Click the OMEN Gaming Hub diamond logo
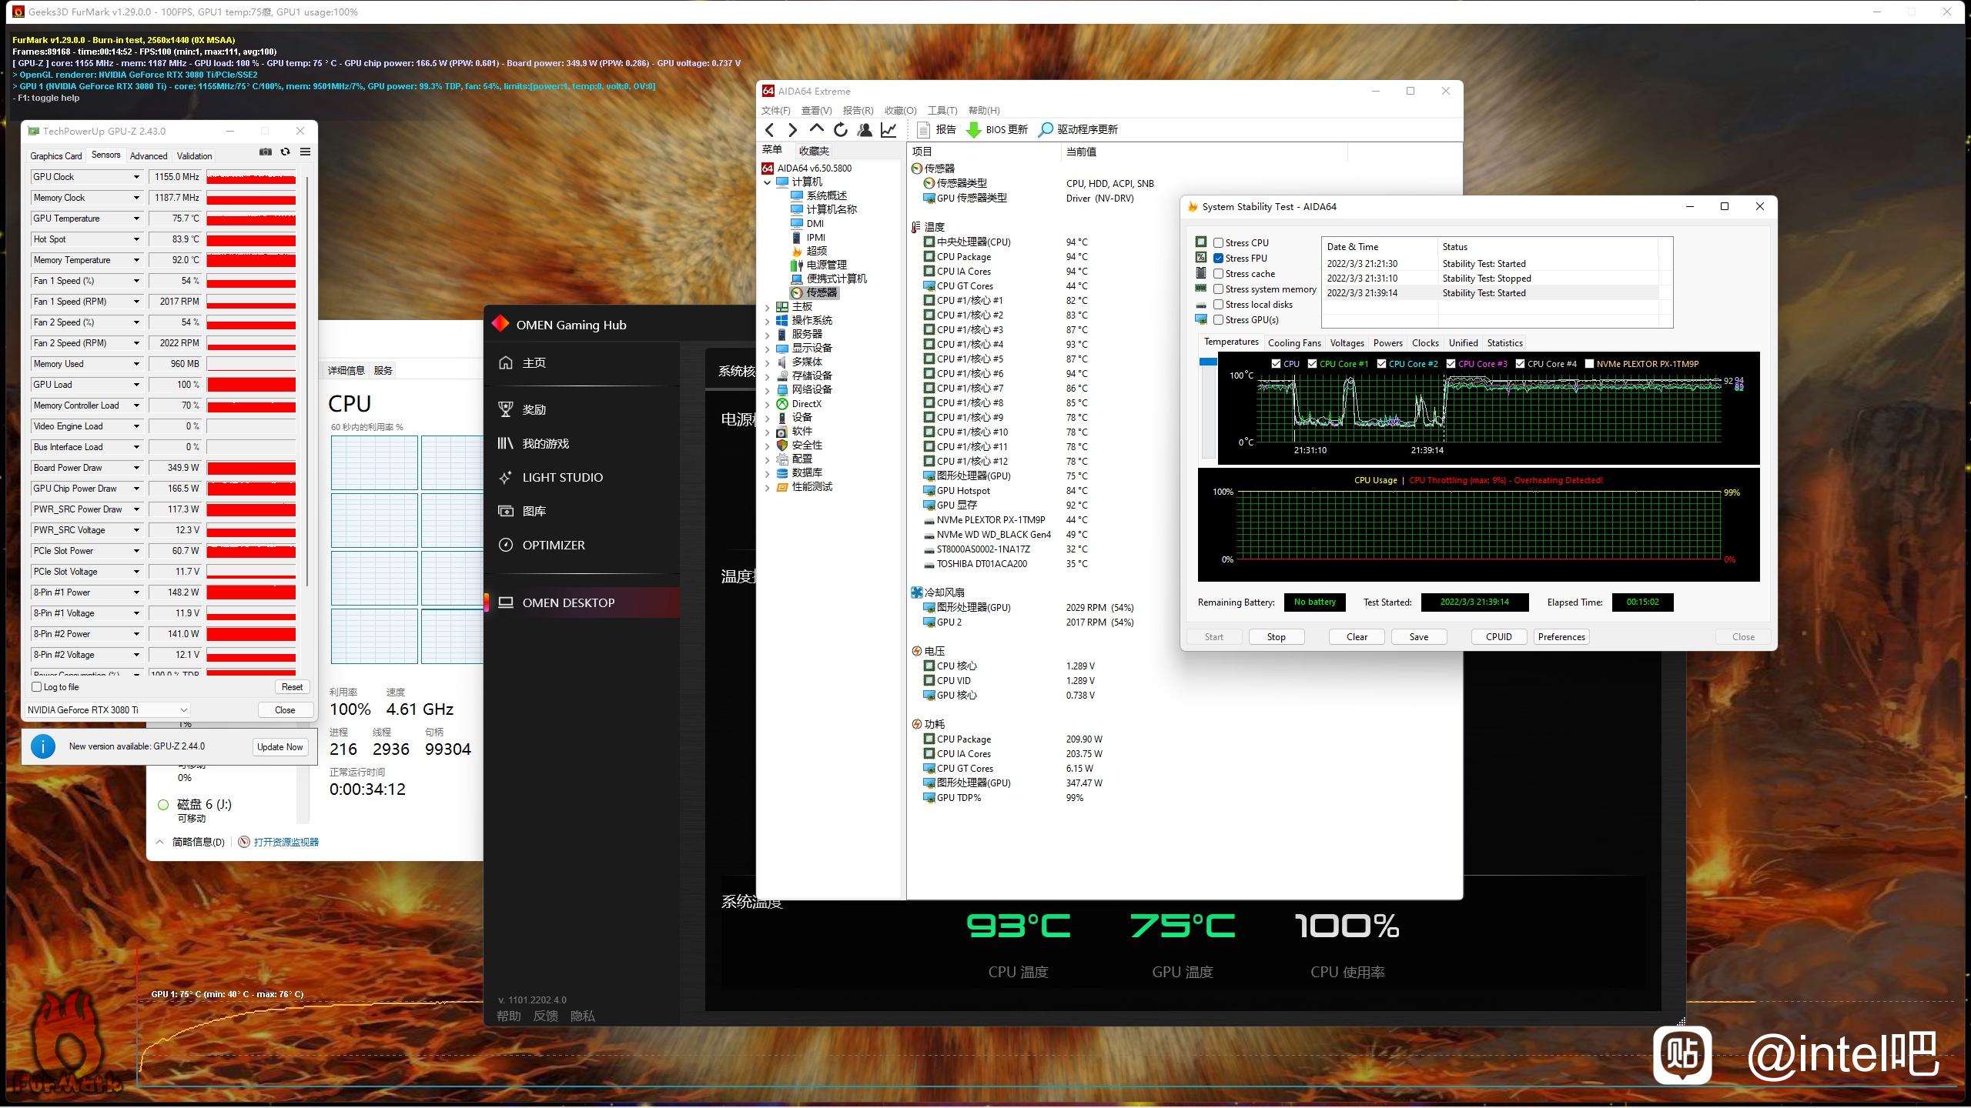The height and width of the screenshot is (1108, 1971). (x=500, y=324)
